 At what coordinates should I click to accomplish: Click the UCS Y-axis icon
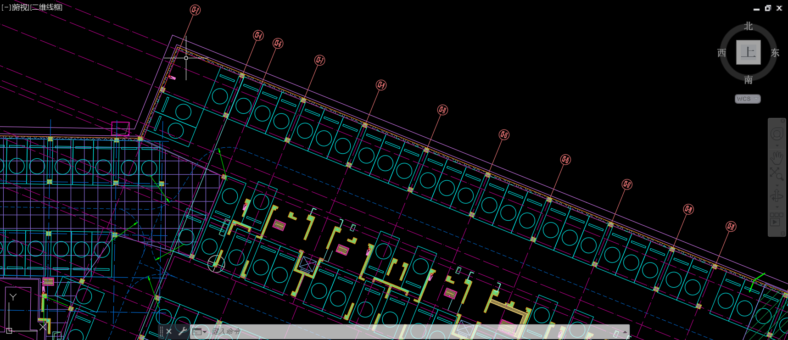point(13,297)
